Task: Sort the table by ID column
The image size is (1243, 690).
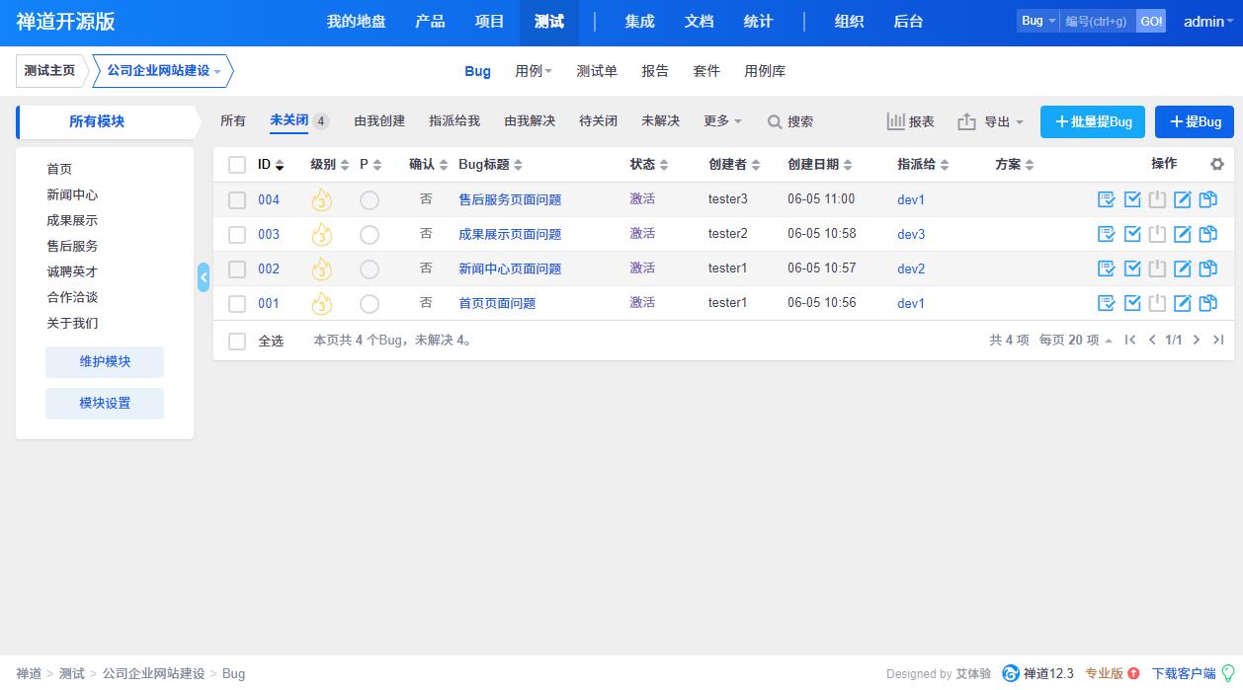Action: (x=271, y=165)
